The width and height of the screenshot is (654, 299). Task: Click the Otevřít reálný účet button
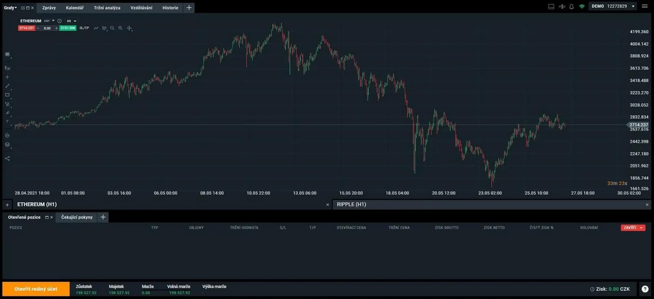pos(36,289)
